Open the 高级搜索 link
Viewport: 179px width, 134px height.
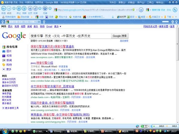[124, 41]
